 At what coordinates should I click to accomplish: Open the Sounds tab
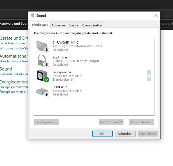74,25
